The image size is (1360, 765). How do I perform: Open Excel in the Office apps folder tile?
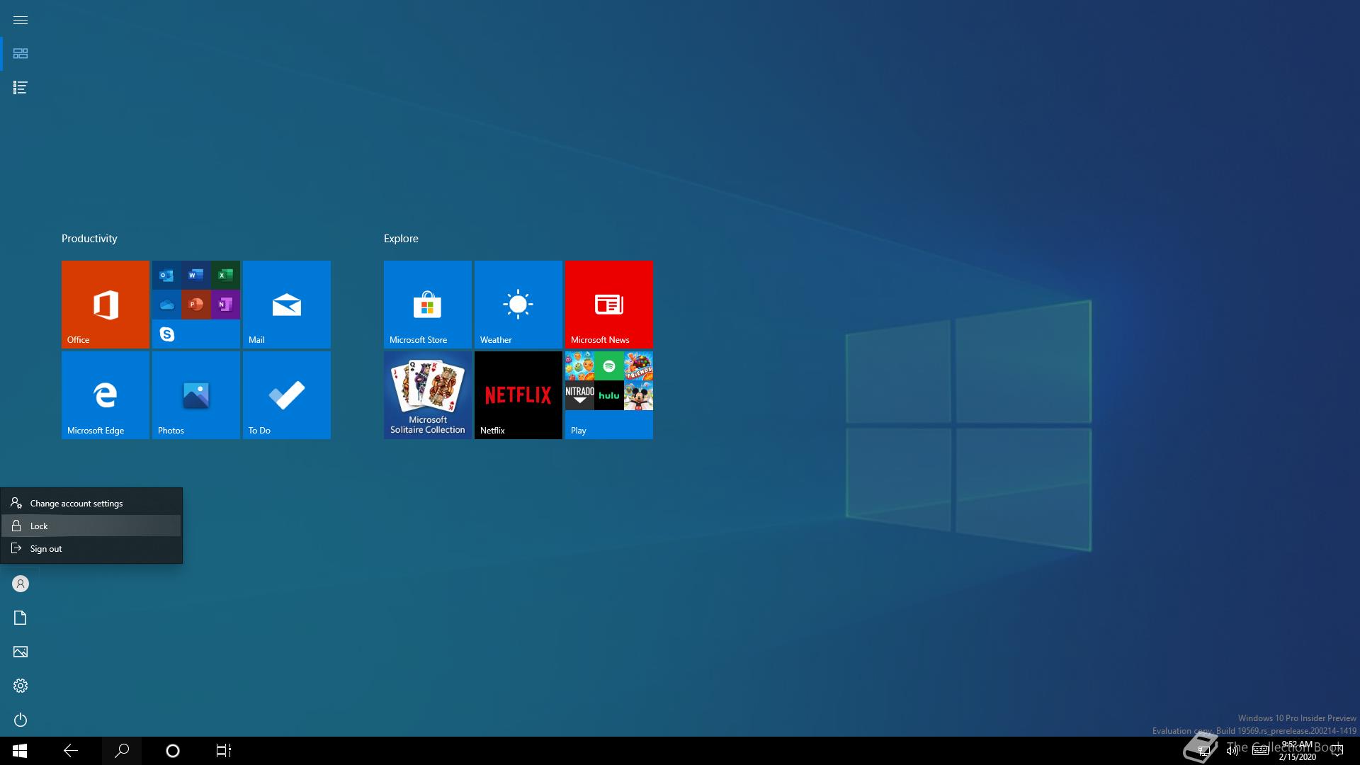pyautogui.click(x=225, y=275)
